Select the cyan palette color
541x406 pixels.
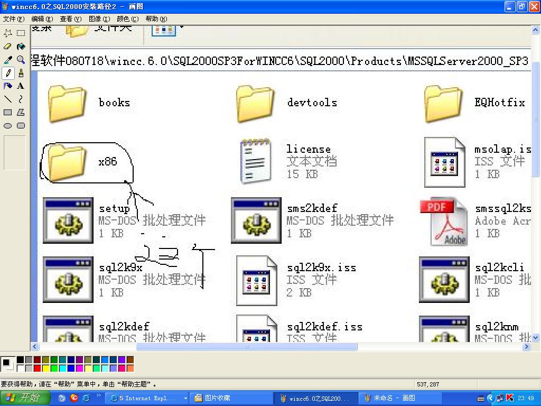click(x=62, y=368)
